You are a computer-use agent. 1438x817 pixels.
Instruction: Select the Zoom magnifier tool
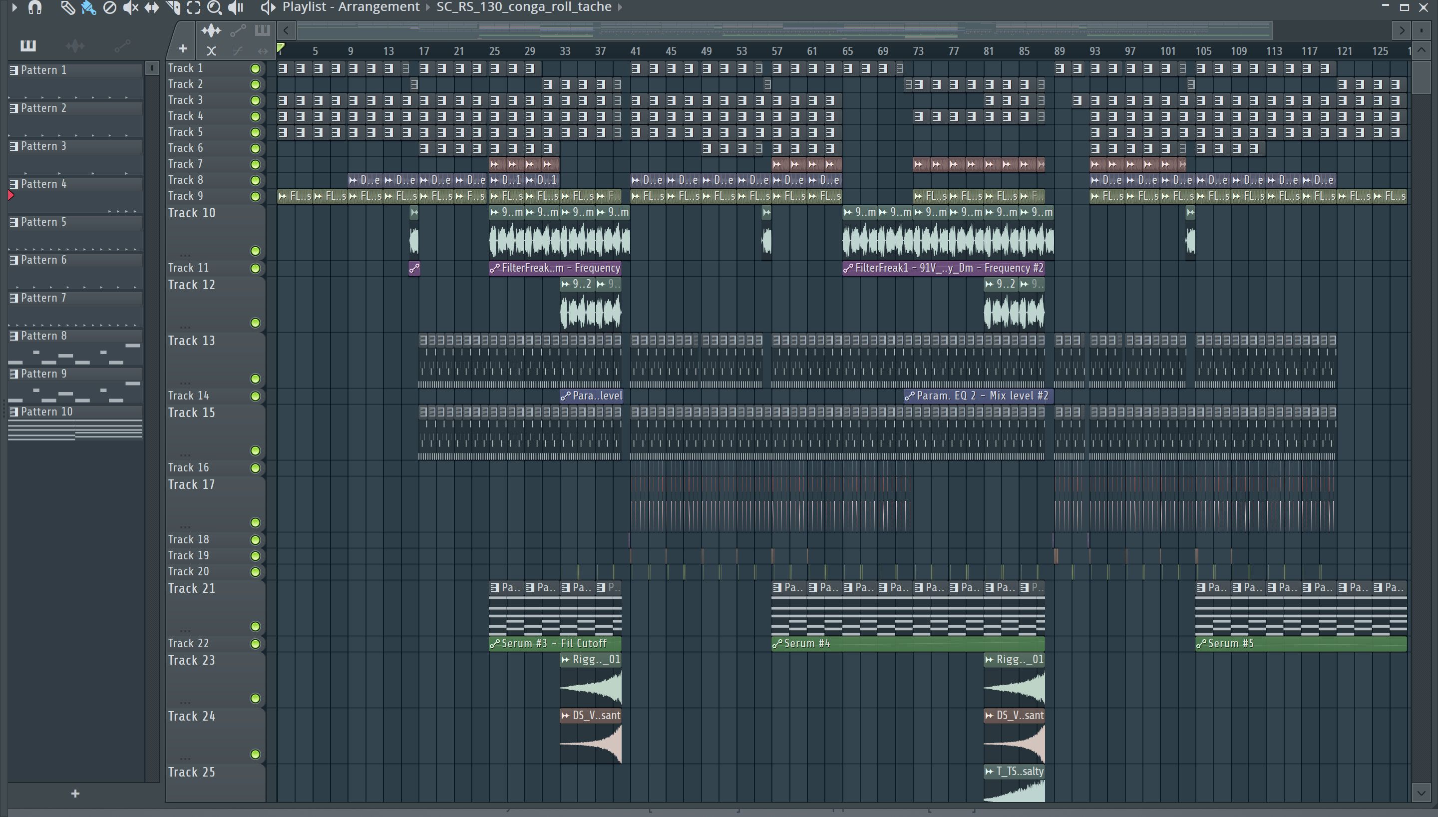214,7
